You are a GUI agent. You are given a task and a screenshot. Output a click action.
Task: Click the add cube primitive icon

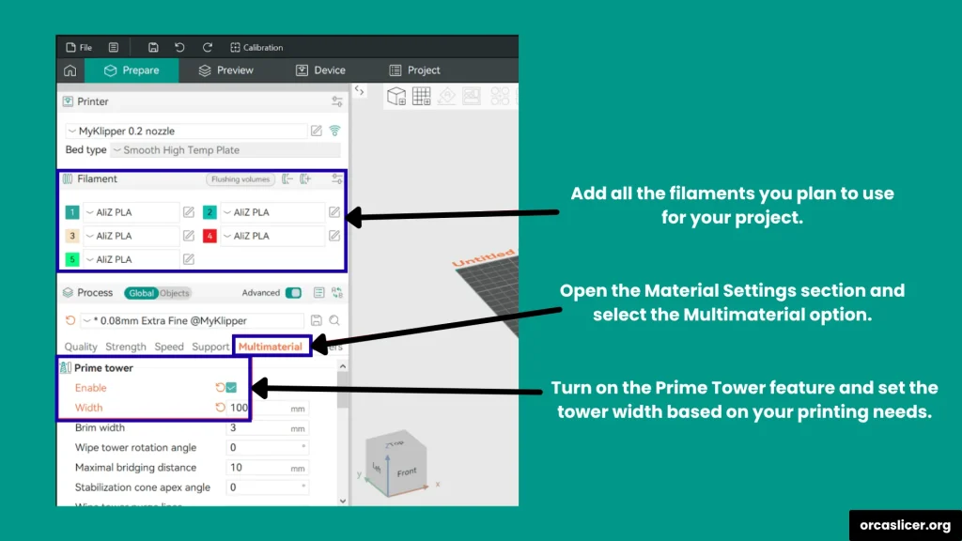[396, 96]
